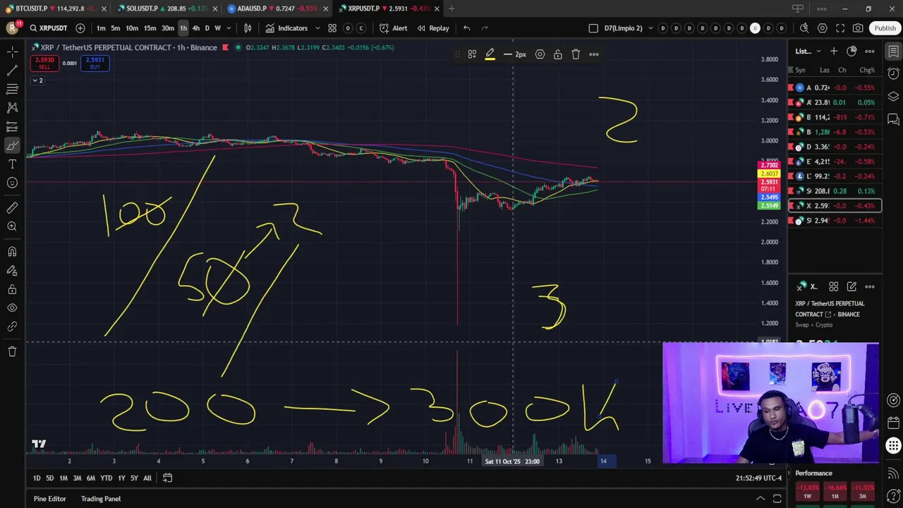
Task: Toggle the watchlist panel icon
Action: point(893,51)
